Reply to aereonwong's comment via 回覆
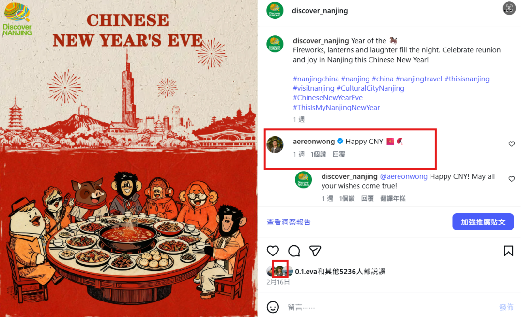 point(339,154)
